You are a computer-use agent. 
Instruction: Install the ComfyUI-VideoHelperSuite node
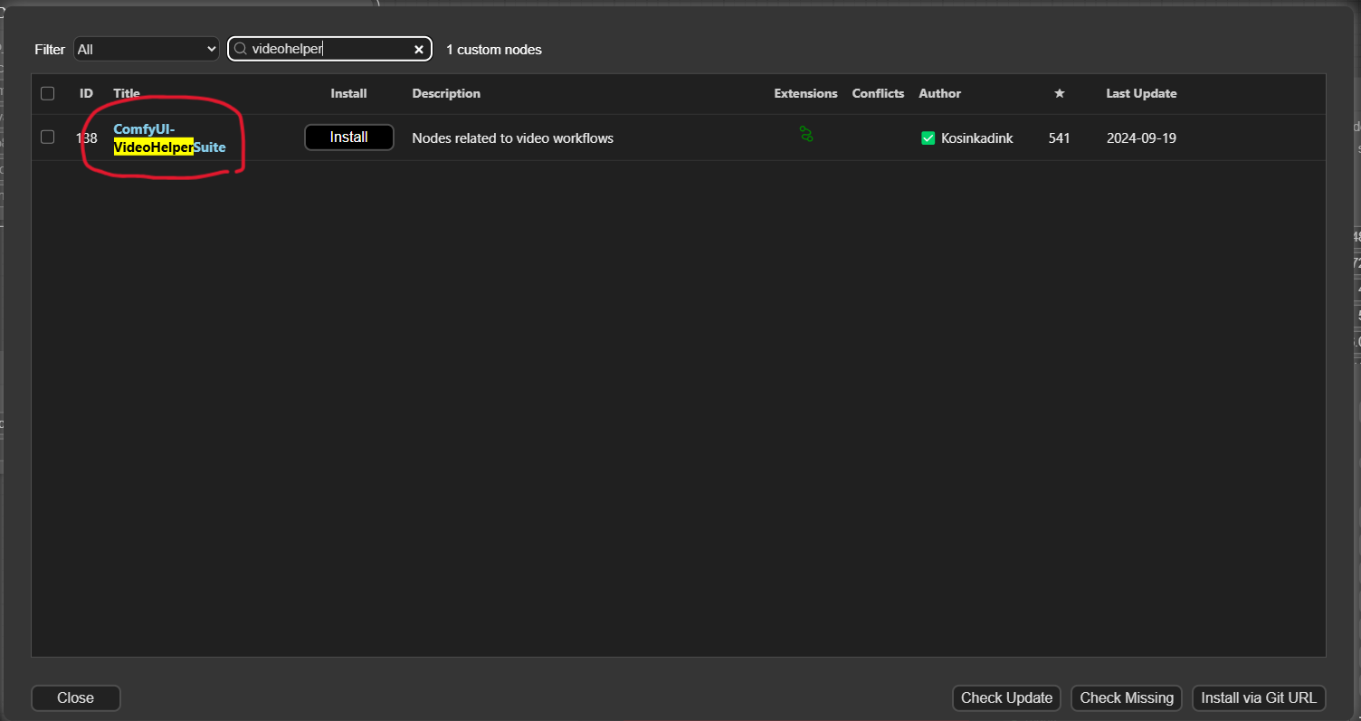[349, 138]
